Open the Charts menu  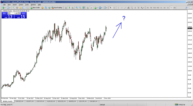(21, 5)
